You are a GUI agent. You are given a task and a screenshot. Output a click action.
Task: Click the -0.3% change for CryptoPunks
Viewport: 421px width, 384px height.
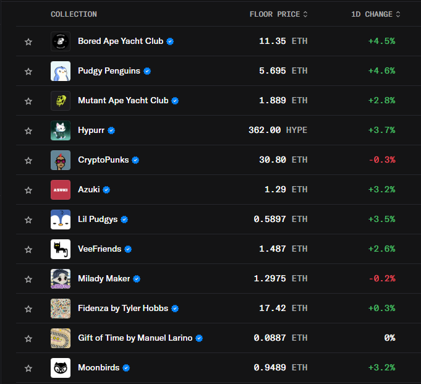point(382,160)
